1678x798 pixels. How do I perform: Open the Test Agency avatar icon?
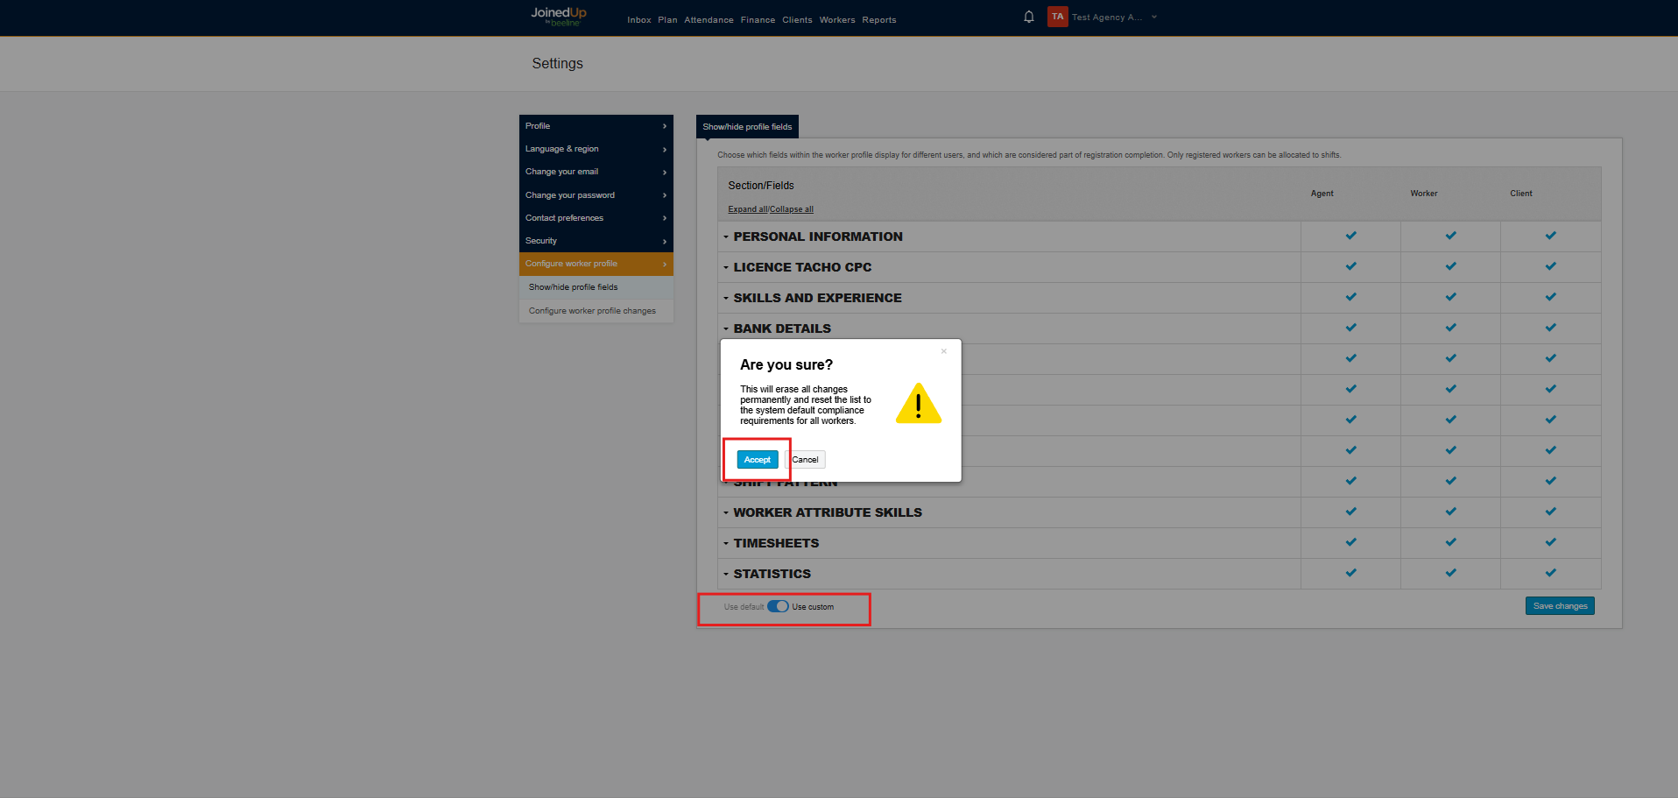point(1057,16)
